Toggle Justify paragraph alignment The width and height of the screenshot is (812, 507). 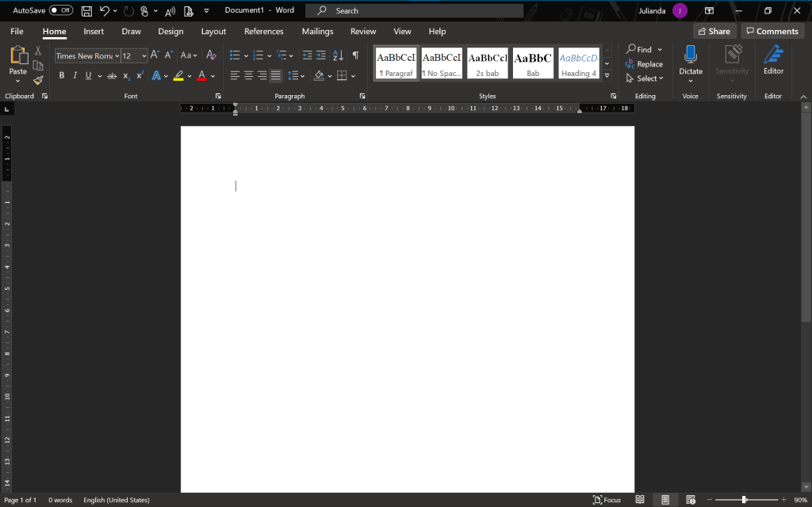pyautogui.click(x=275, y=76)
